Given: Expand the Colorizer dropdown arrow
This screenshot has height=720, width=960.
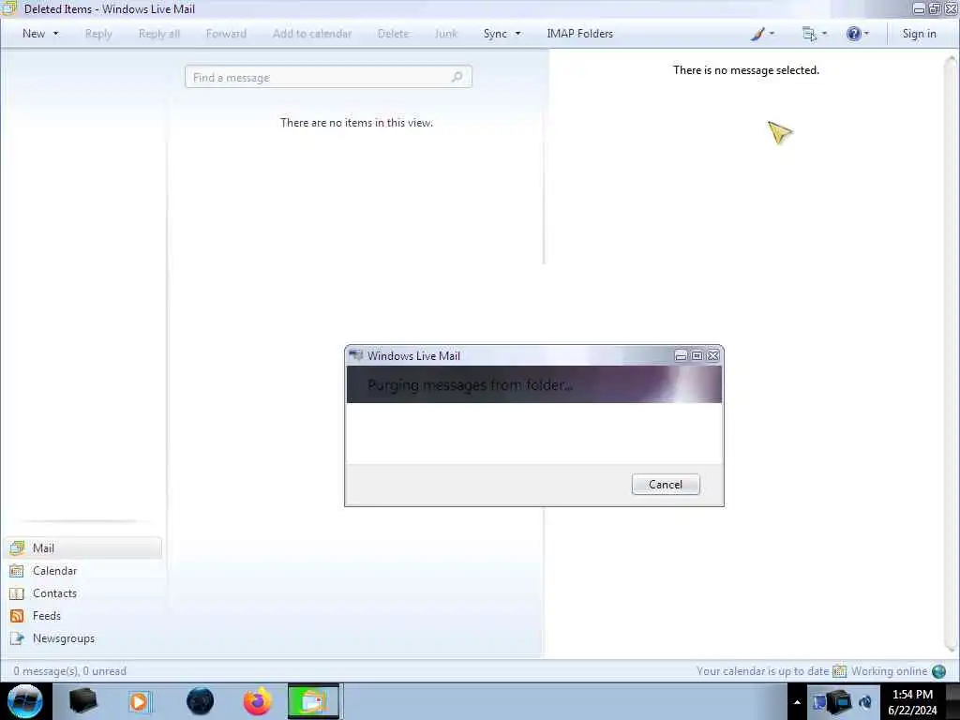Looking at the screenshot, I should 772,34.
